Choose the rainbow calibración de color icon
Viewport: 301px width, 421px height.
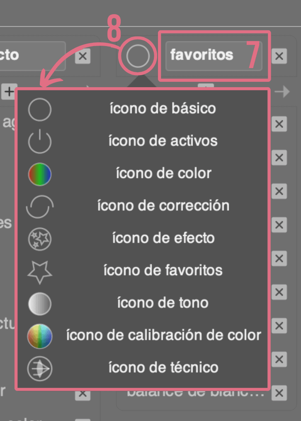[x=40, y=336]
